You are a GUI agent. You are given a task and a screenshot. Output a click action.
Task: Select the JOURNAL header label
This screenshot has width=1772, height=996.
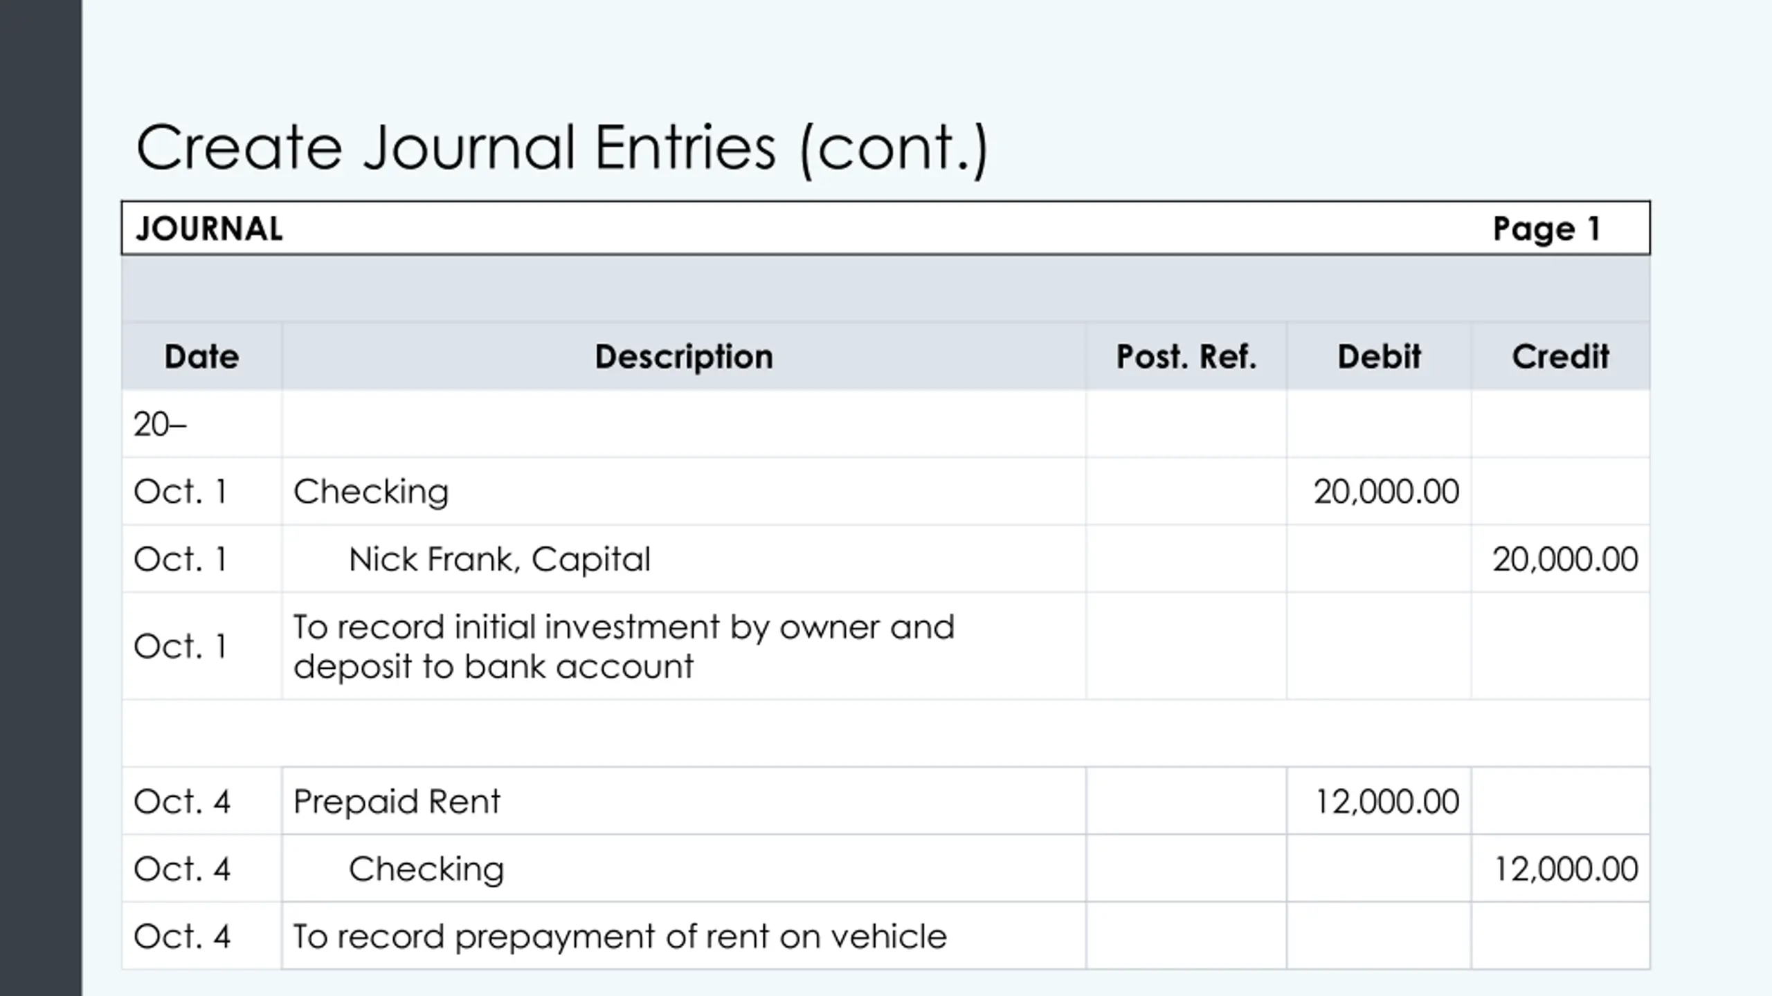coord(210,229)
